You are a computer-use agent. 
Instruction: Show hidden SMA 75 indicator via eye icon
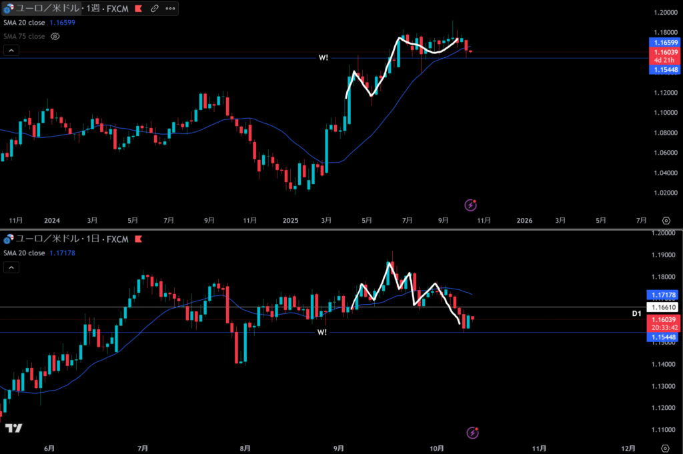[x=56, y=36]
